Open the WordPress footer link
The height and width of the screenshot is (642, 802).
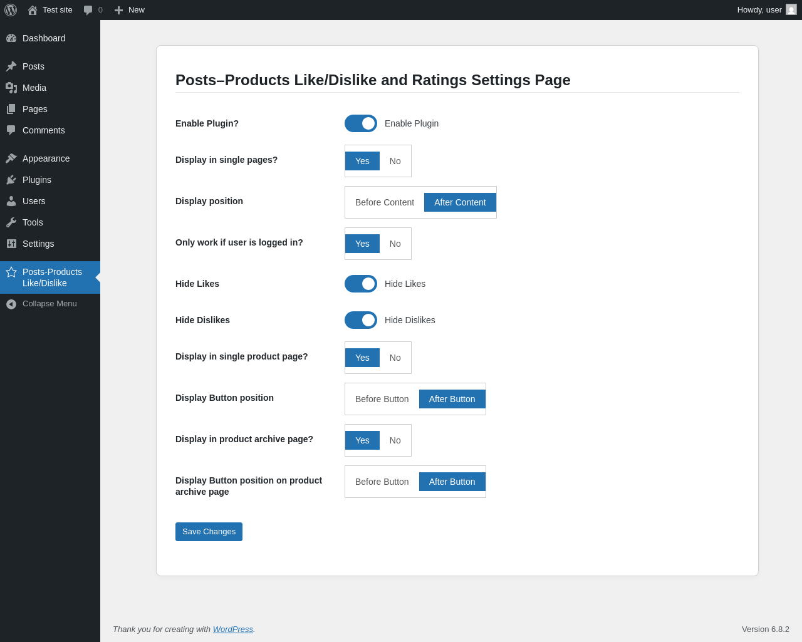(232, 629)
